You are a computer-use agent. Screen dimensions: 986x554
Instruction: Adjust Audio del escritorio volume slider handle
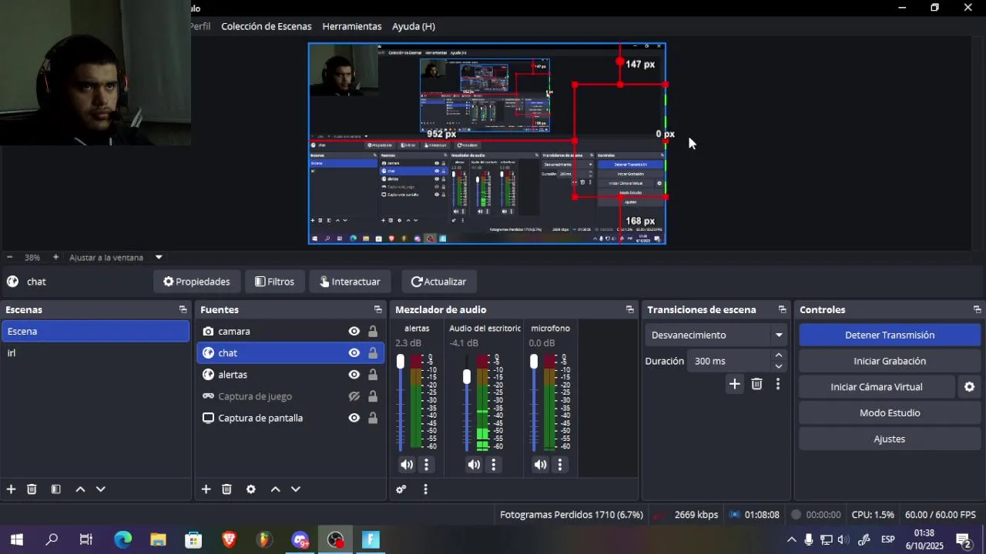(x=467, y=376)
